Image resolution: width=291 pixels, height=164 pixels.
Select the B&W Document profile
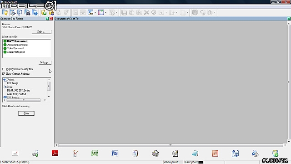tap(15, 41)
